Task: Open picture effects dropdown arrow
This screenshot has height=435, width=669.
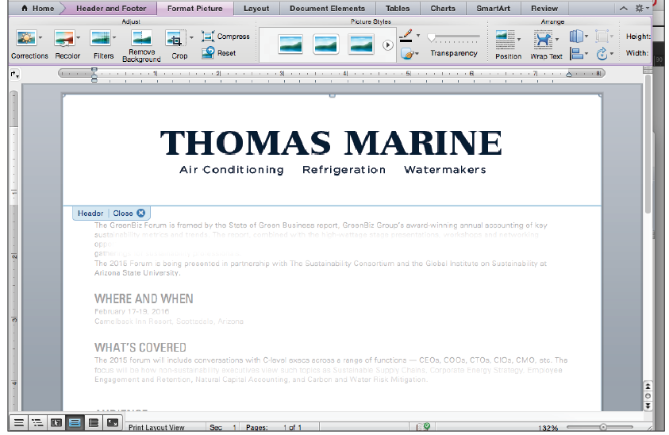Action: (x=417, y=54)
